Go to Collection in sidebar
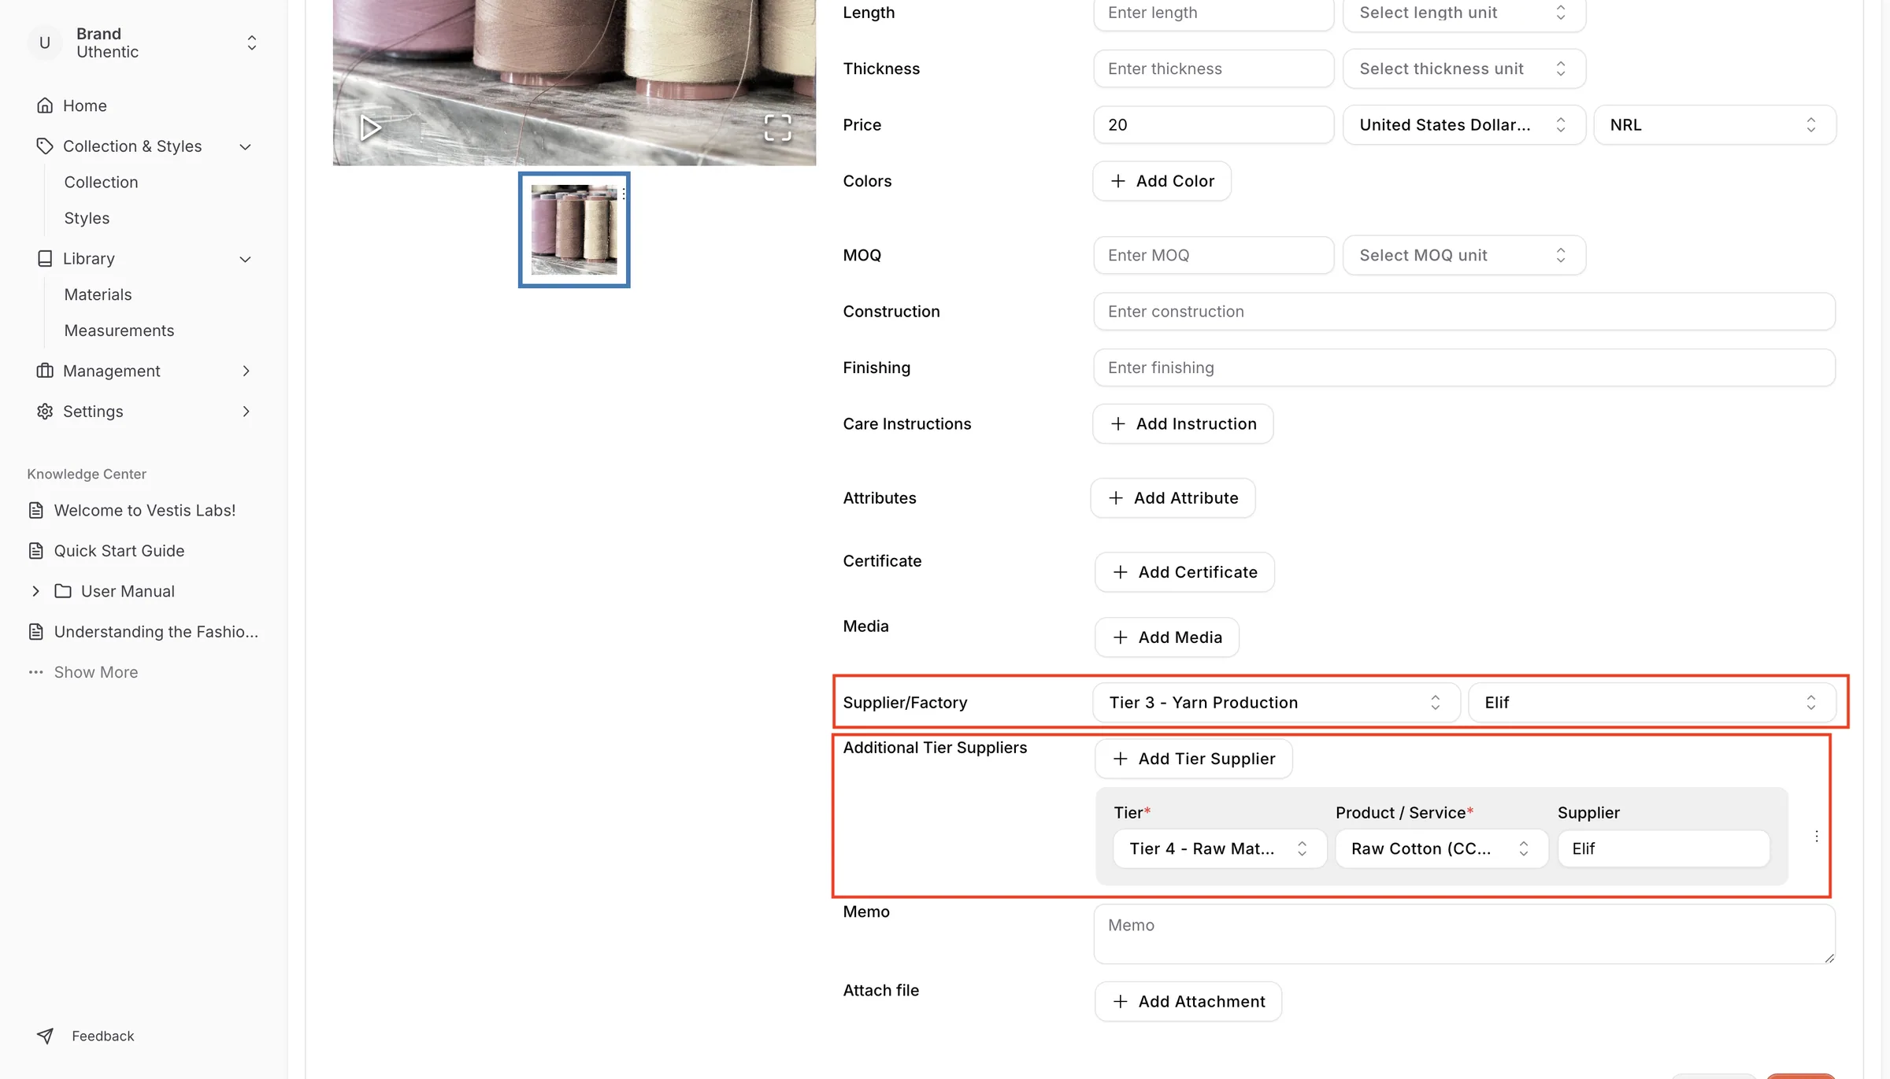This screenshot has width=1890, height=1079. click(101, 182)
